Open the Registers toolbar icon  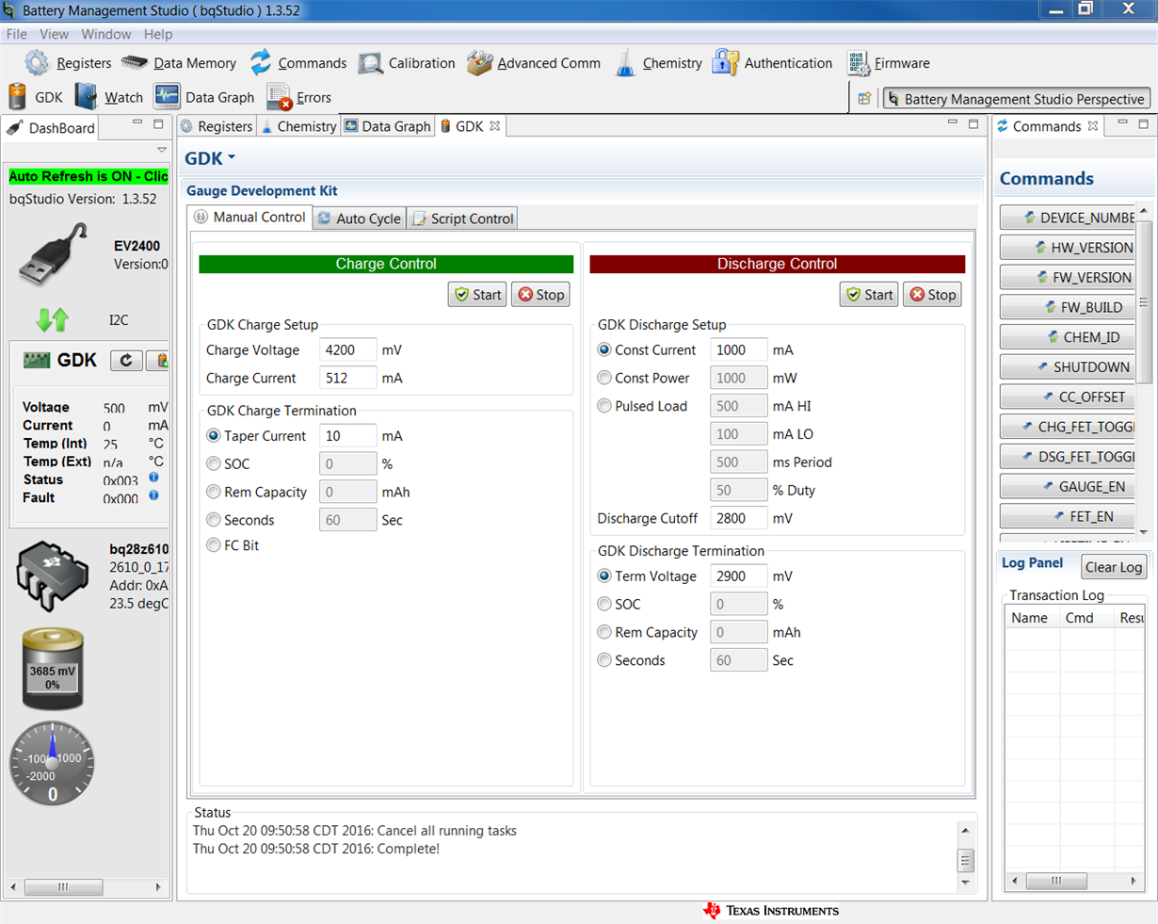[x=38, y=63]
